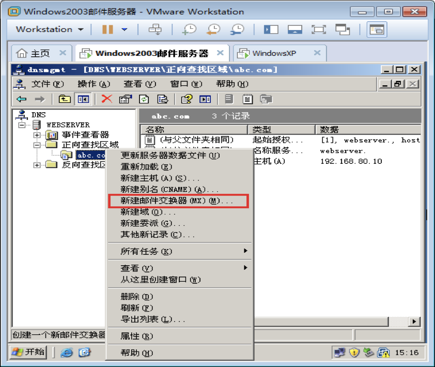
Task: Sort records by 数据 column header
Action: (x=368, y=129)
